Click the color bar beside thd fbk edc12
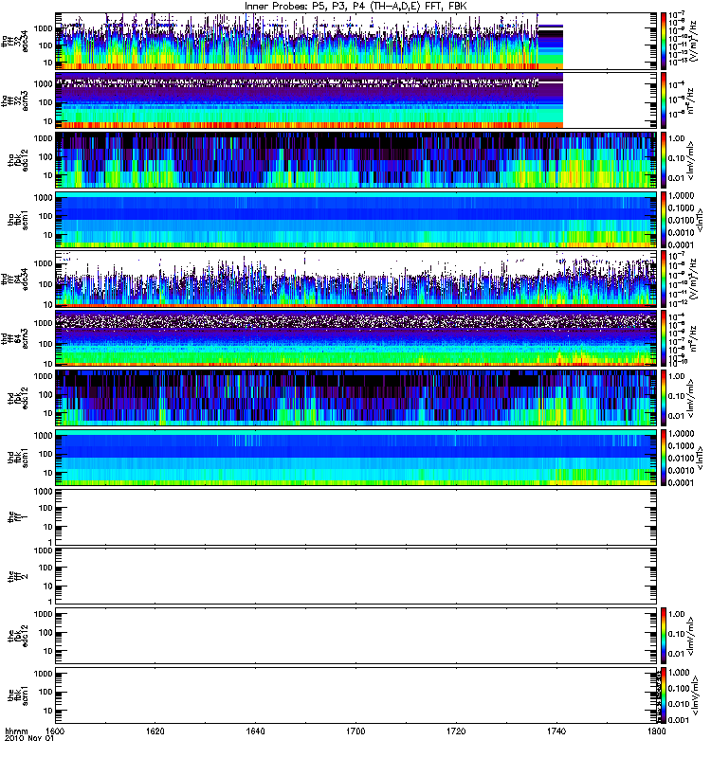Viewport: 711px width, 758px height. 664,398
